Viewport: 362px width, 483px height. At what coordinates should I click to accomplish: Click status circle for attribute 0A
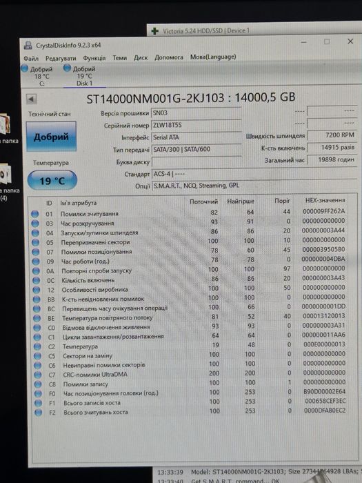[37, 271]
